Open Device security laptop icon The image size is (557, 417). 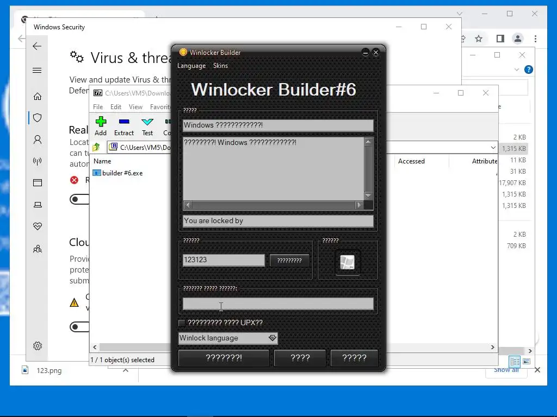point(38,205)
